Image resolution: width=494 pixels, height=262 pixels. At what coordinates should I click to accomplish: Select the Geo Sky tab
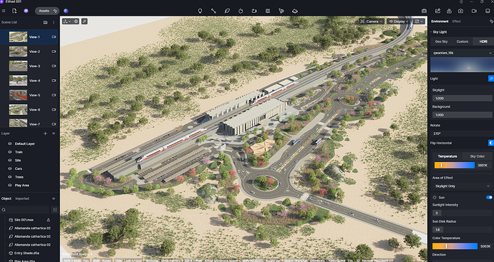(442, 41)
